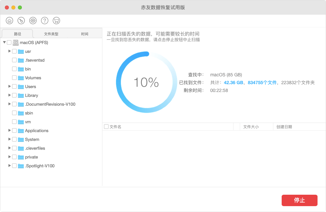
Task: Stop scanning with the 停止 button
Action: (x=299, y=200)
